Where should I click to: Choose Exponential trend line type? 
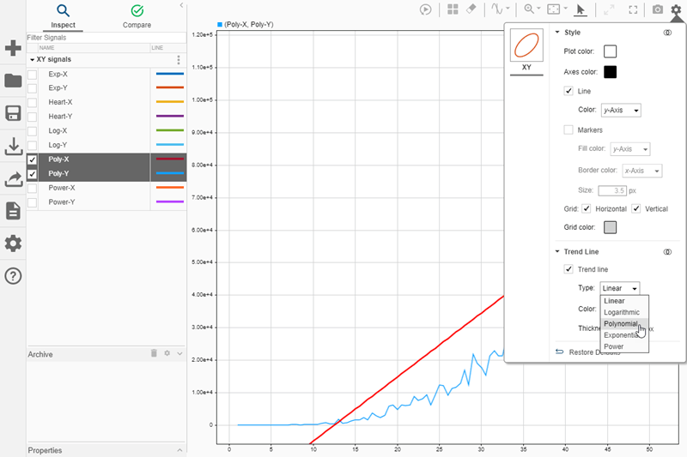[624, 335]
